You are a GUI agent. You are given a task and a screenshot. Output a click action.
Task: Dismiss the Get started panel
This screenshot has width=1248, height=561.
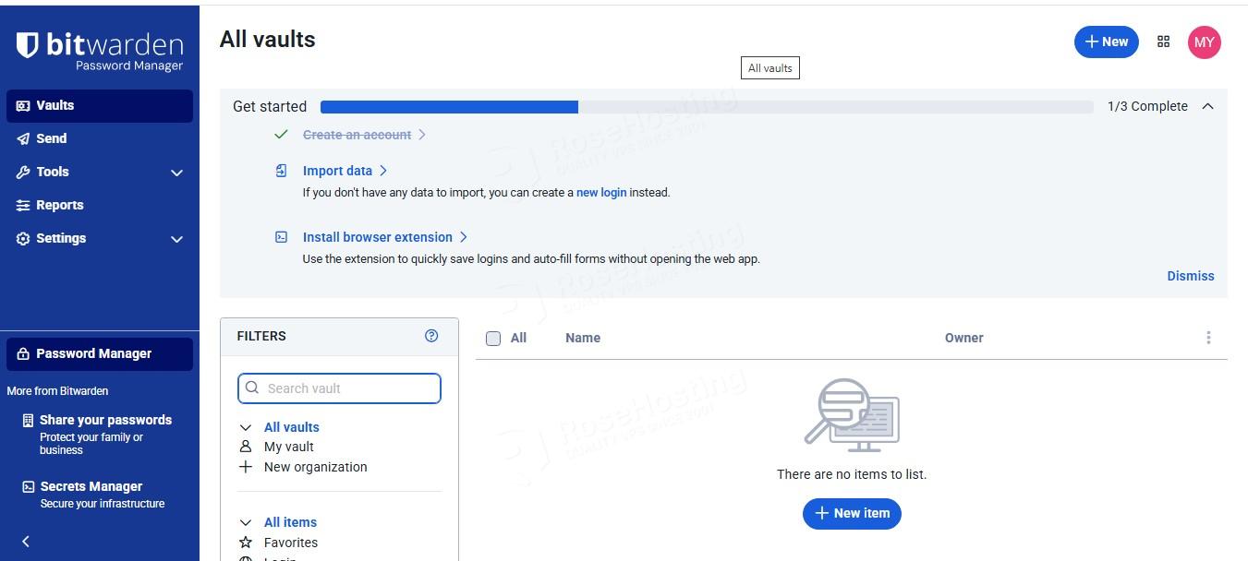(x=1190, y=276)
